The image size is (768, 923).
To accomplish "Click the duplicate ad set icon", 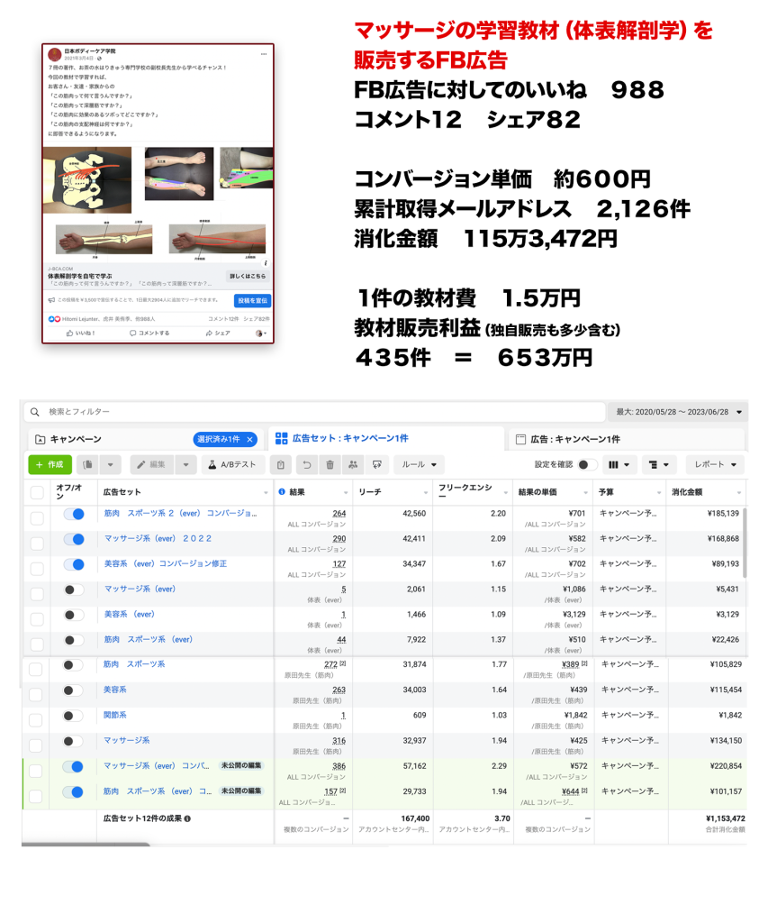I will pyautogui.click(x=87, y=465).
